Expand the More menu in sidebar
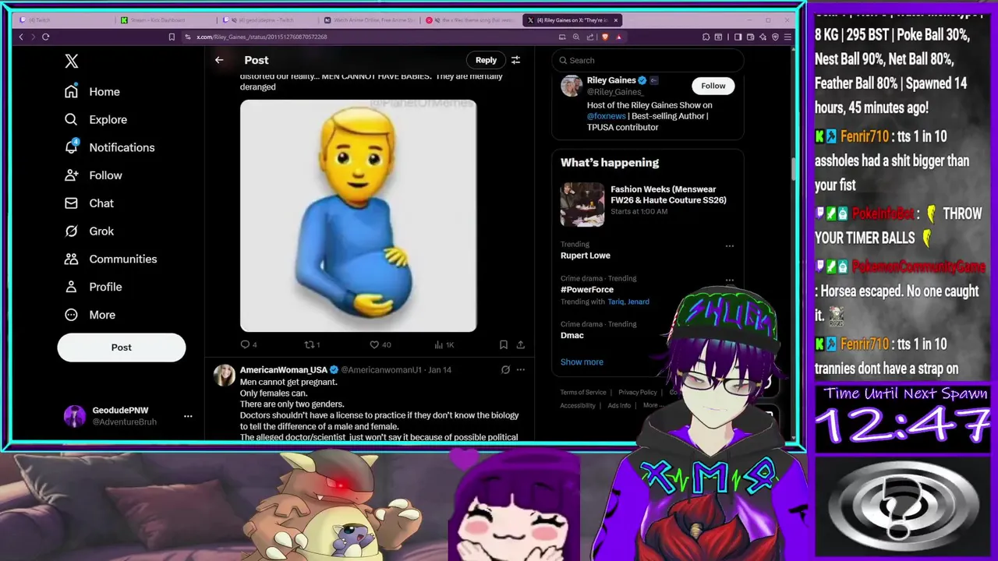The width and height of the screenshot is (998, 561). pos(90,315)
